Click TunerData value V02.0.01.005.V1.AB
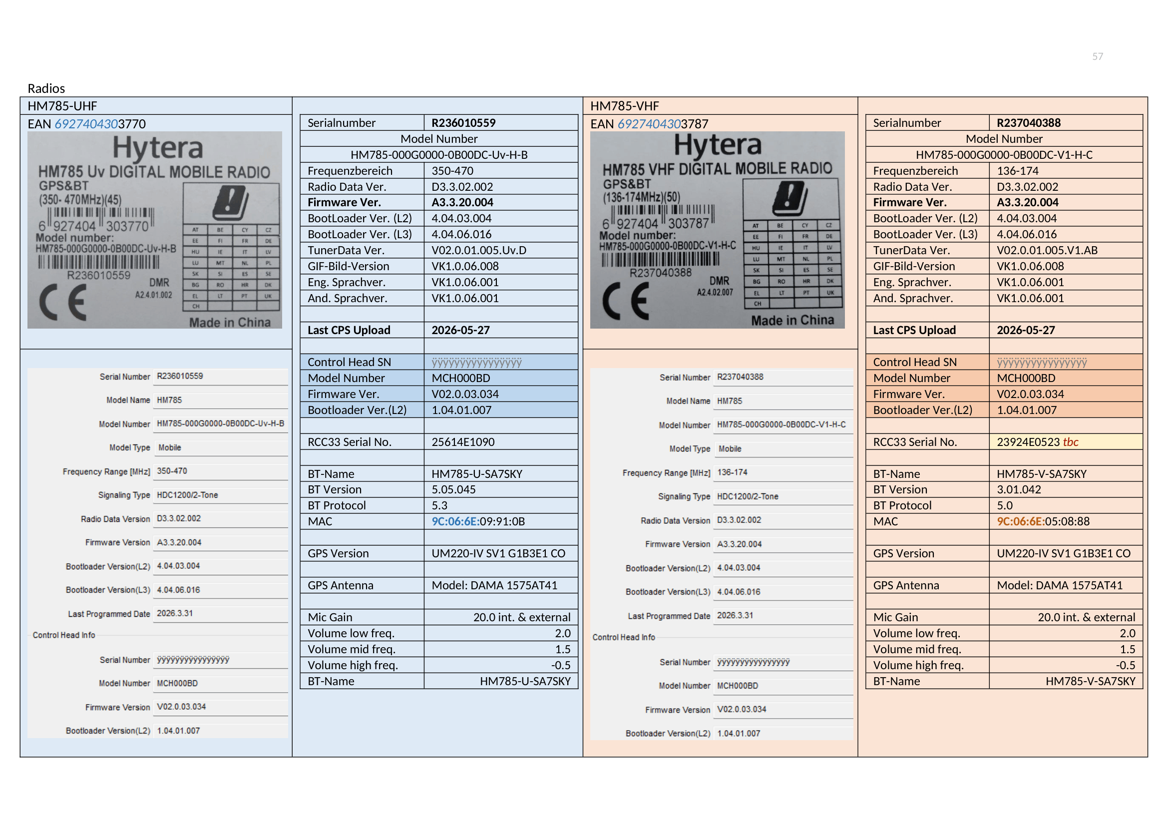 tap(1047, 250)
